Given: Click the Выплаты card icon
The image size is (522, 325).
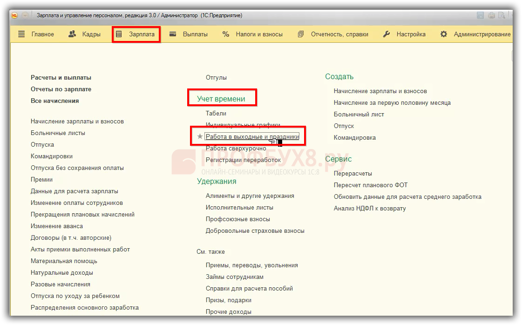Looking at the screenshot, I should [x=173, y=34].
